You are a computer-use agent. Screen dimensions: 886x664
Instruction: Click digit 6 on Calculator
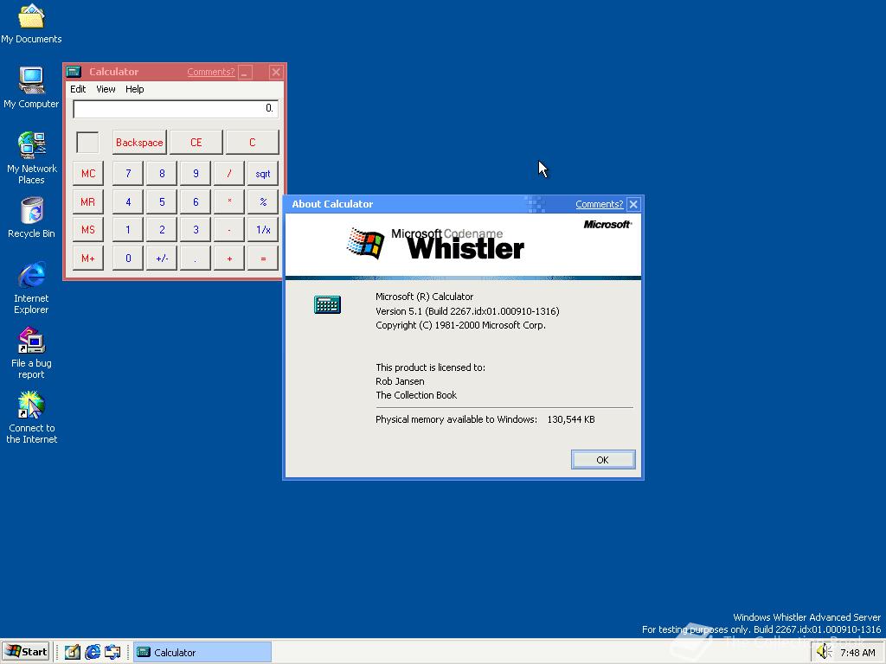196,201
